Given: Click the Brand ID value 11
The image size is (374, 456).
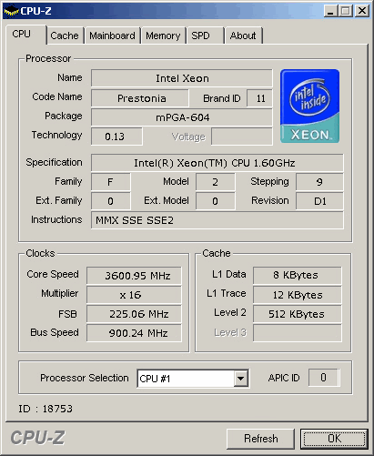Looking at the screenshot, I should pos(260,98).
